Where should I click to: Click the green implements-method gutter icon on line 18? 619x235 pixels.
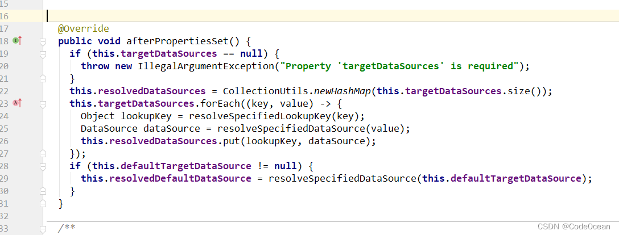(15, 41)
